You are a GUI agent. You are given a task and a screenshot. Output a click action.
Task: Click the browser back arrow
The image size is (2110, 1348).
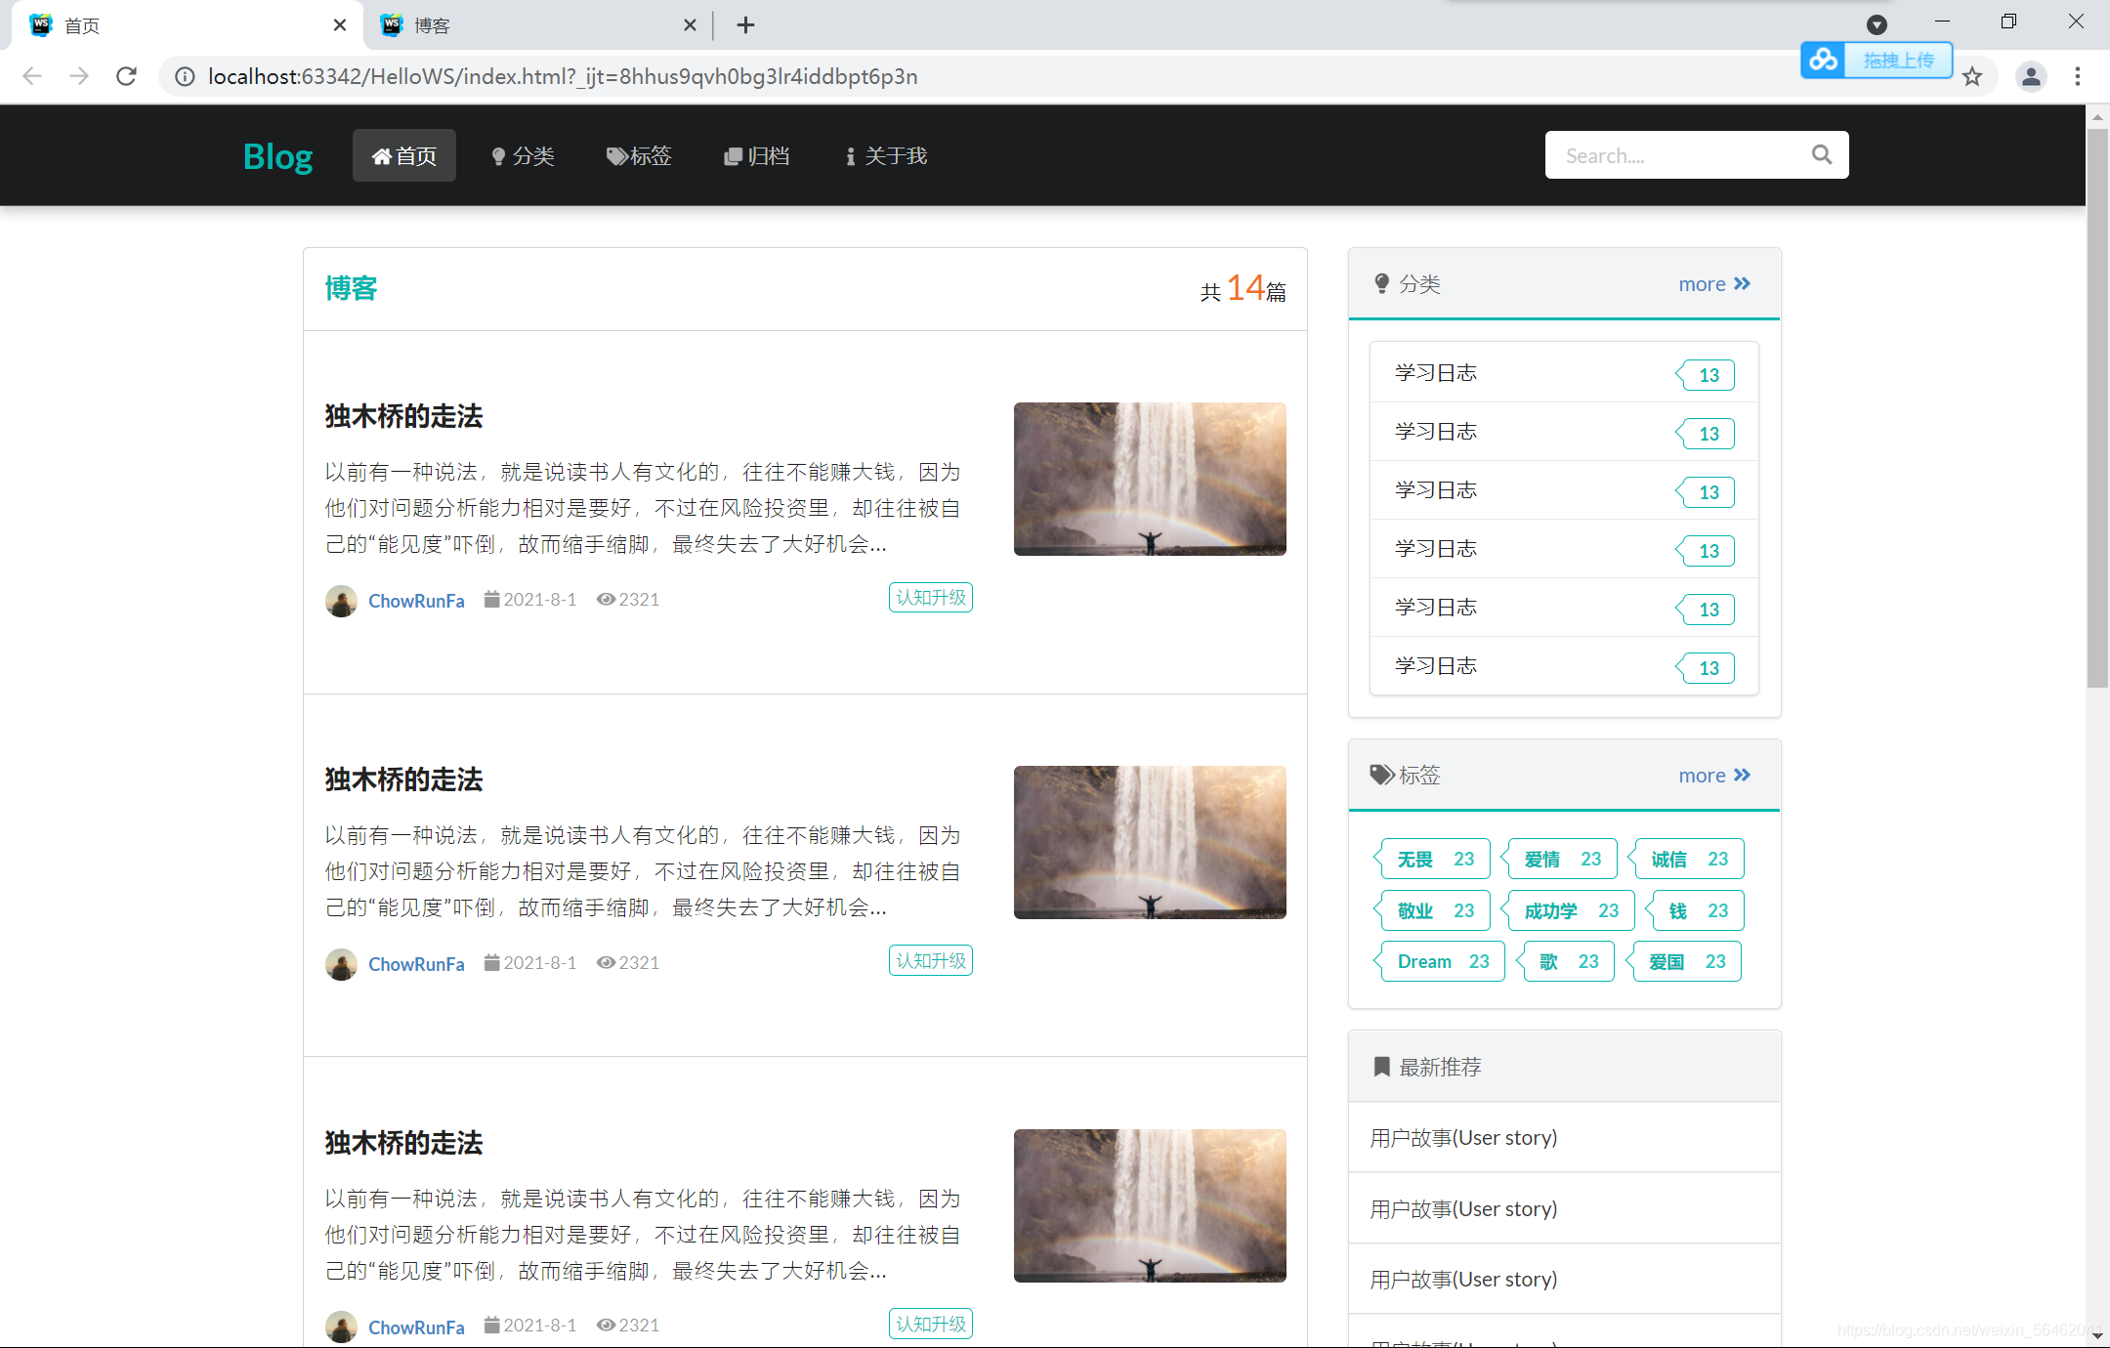click(x=32, y=76)
